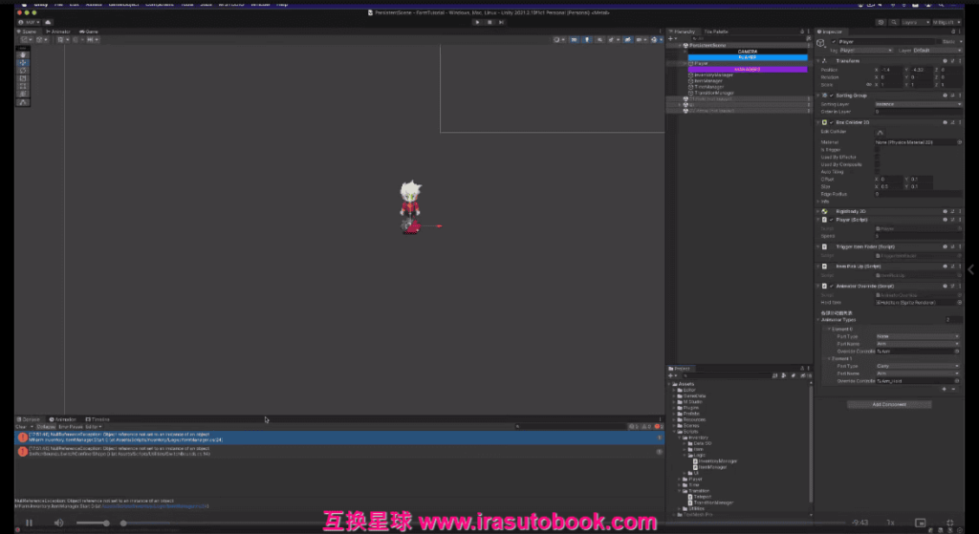Screen dimensions: 979x534
Task: Click the video player pause icon
Action: pos(30,523)
